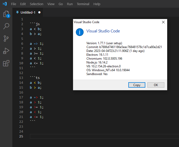
Task: Click code 'a <= 1;' on line 21
Action: point(37,117)
